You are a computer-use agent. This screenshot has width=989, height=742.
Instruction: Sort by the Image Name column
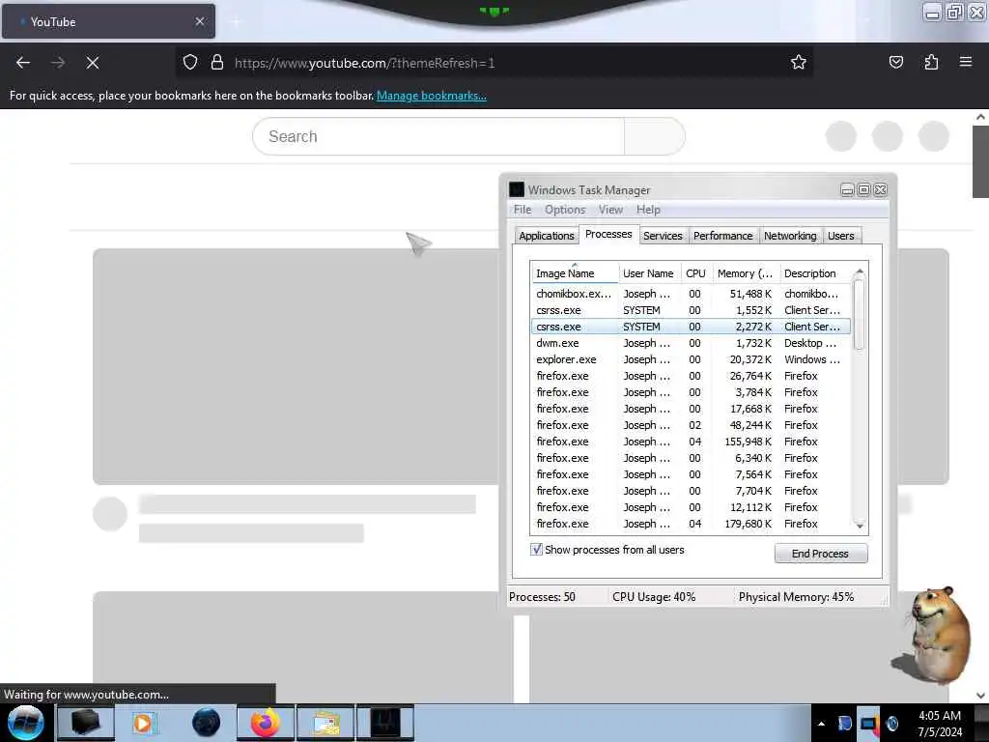574,273
